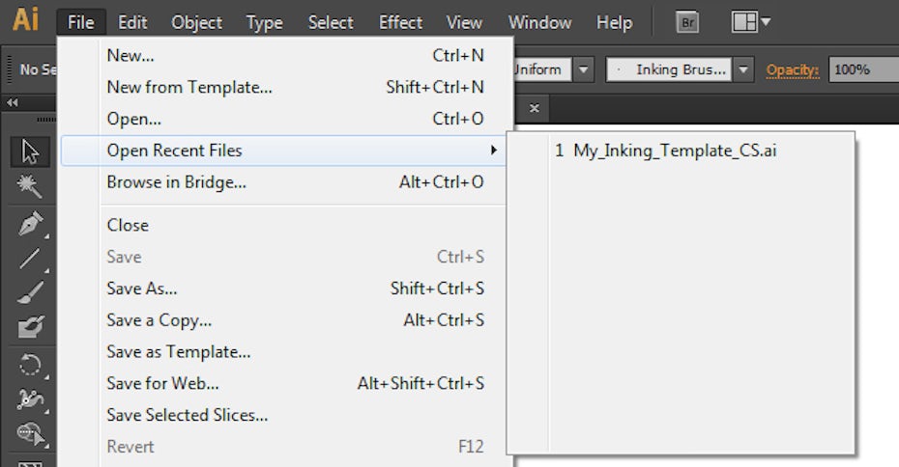This screenshot has height=467, width=899.
Task: Choose the Line Segment tool
Action: click(x=31, y=258)
